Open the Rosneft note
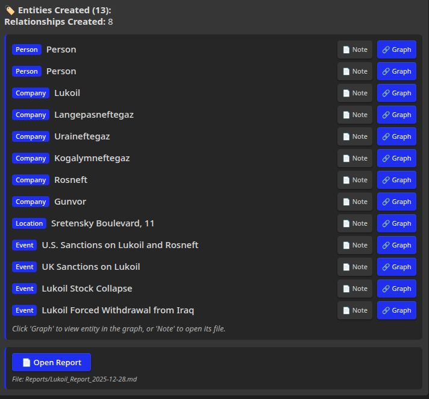 (354, 180)
